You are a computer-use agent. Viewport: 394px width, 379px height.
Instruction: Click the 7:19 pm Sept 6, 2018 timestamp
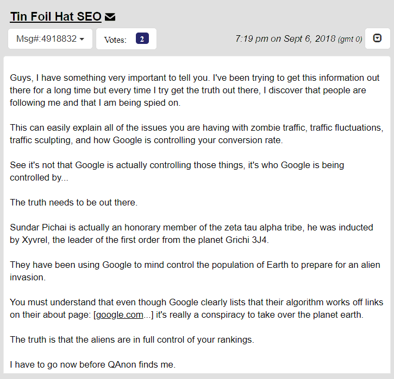[x=285, y=38]
